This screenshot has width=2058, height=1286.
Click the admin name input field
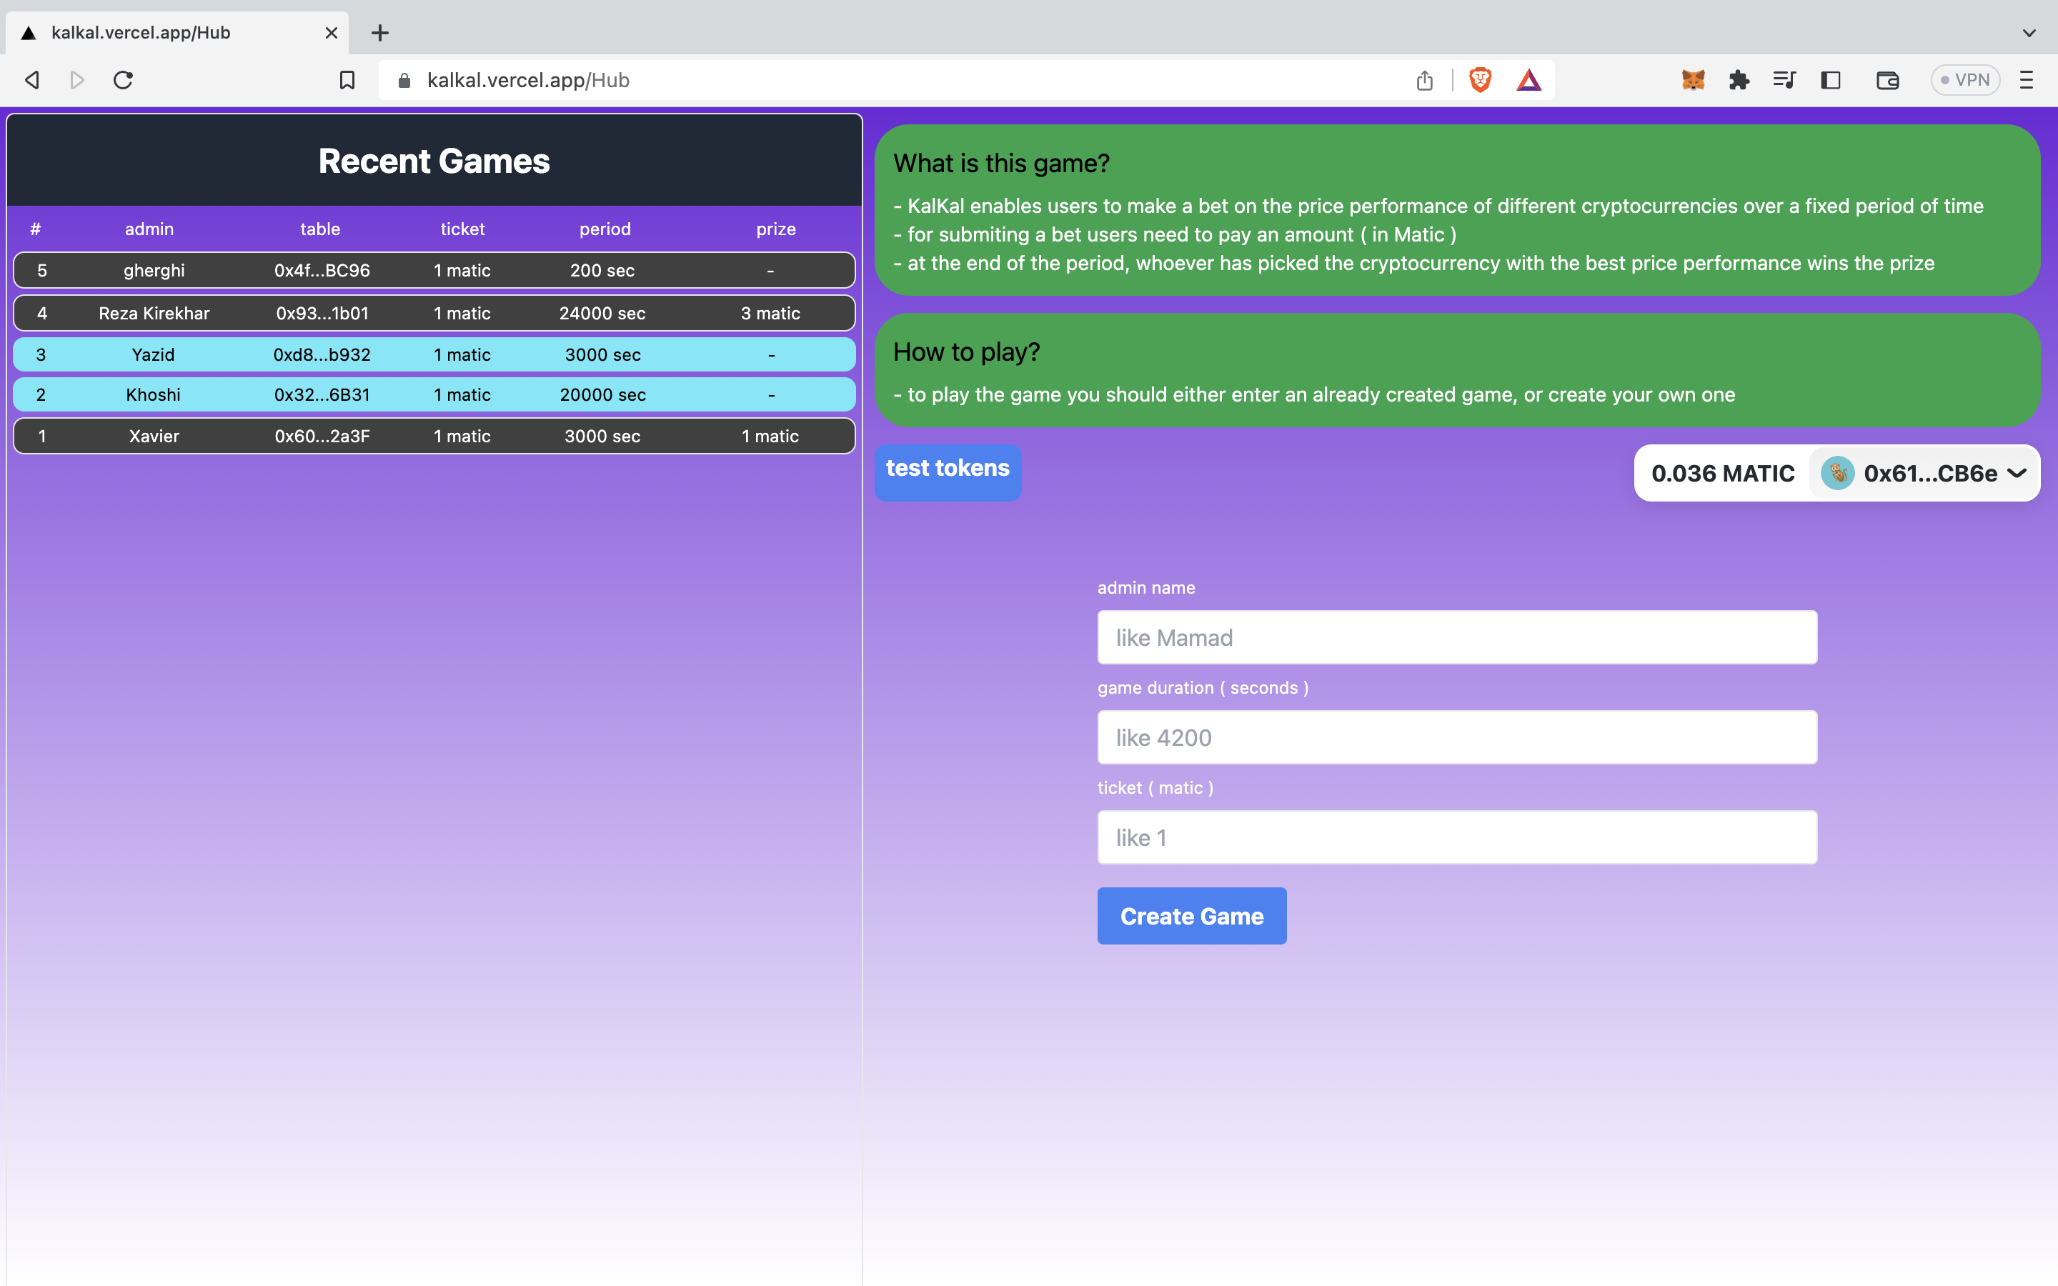click(x=1457, y=637)
